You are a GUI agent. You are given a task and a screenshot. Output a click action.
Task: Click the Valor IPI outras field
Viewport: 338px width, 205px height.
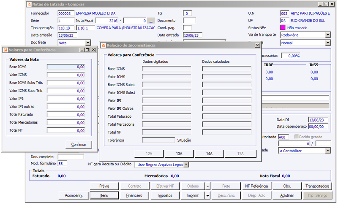[x=66, y=107]
